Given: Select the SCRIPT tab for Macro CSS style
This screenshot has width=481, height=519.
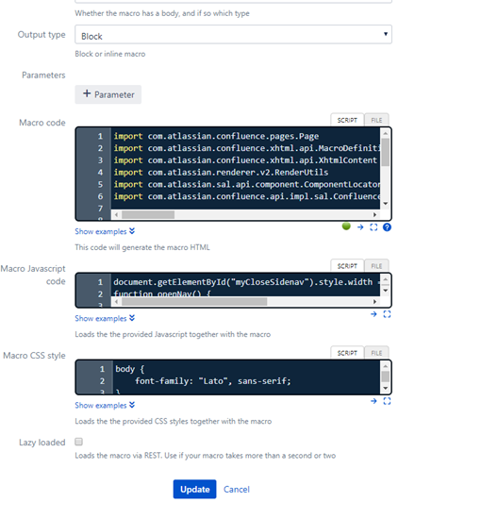Looking at the screenshot, I should (347, 353).
